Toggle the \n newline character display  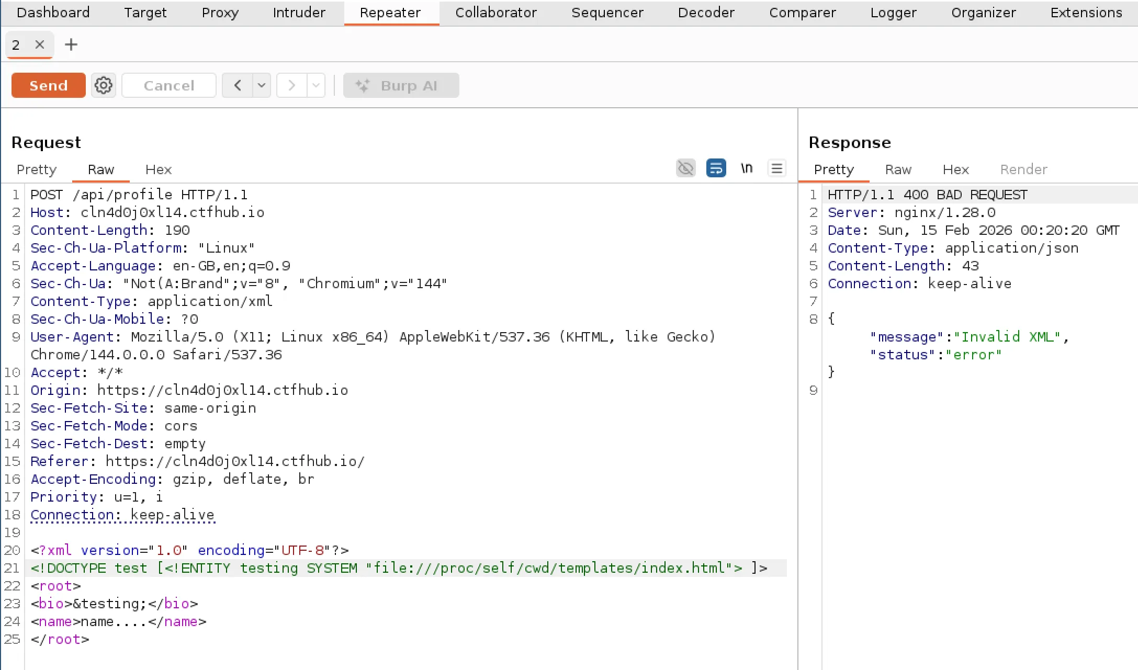747,168
